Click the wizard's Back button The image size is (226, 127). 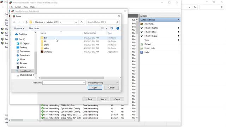[89, 99]
